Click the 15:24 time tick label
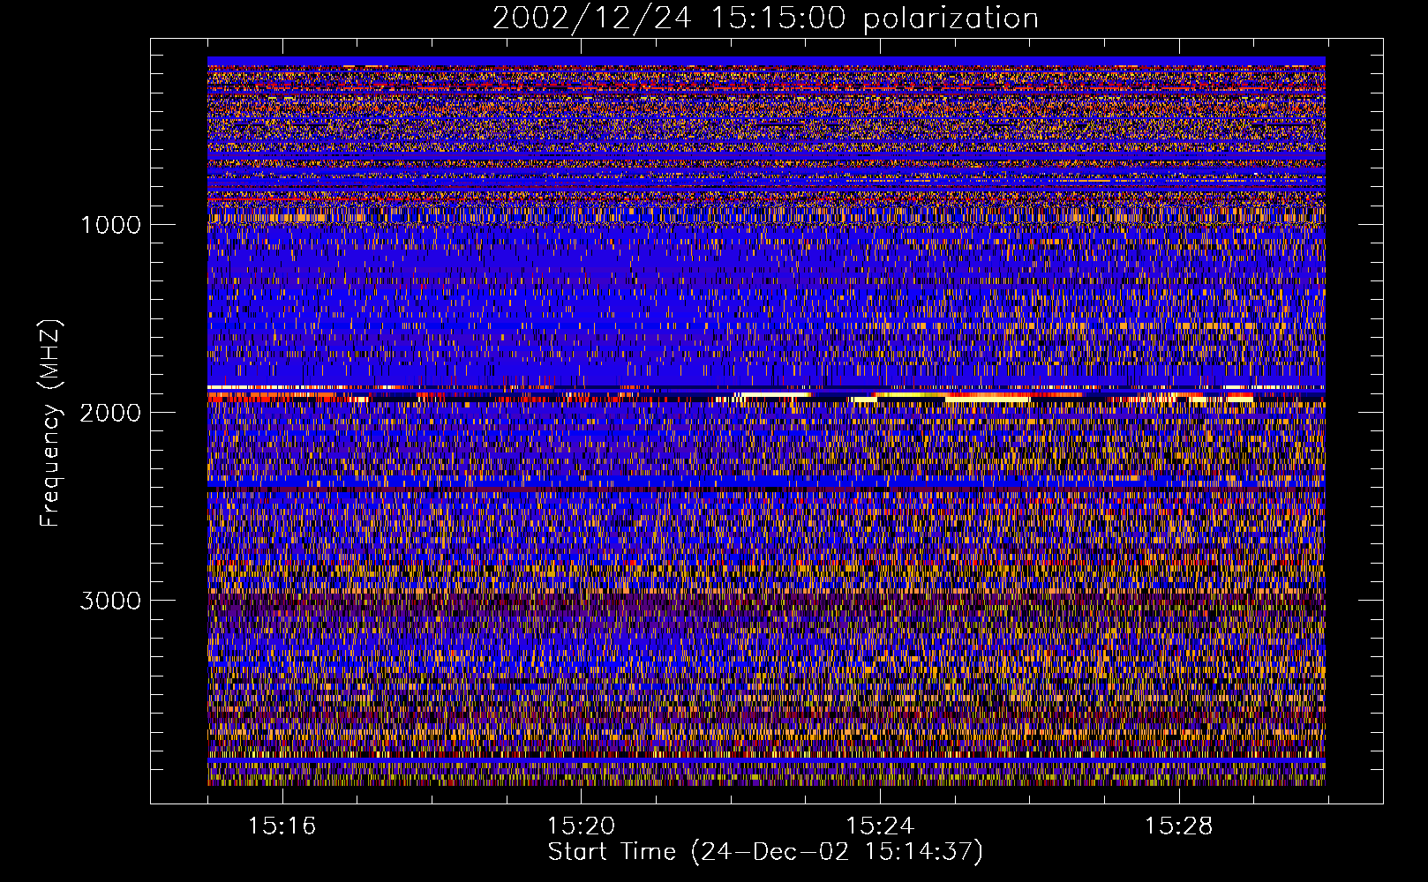The height and width of the screenshot is (882, 1428). [879, 826]
